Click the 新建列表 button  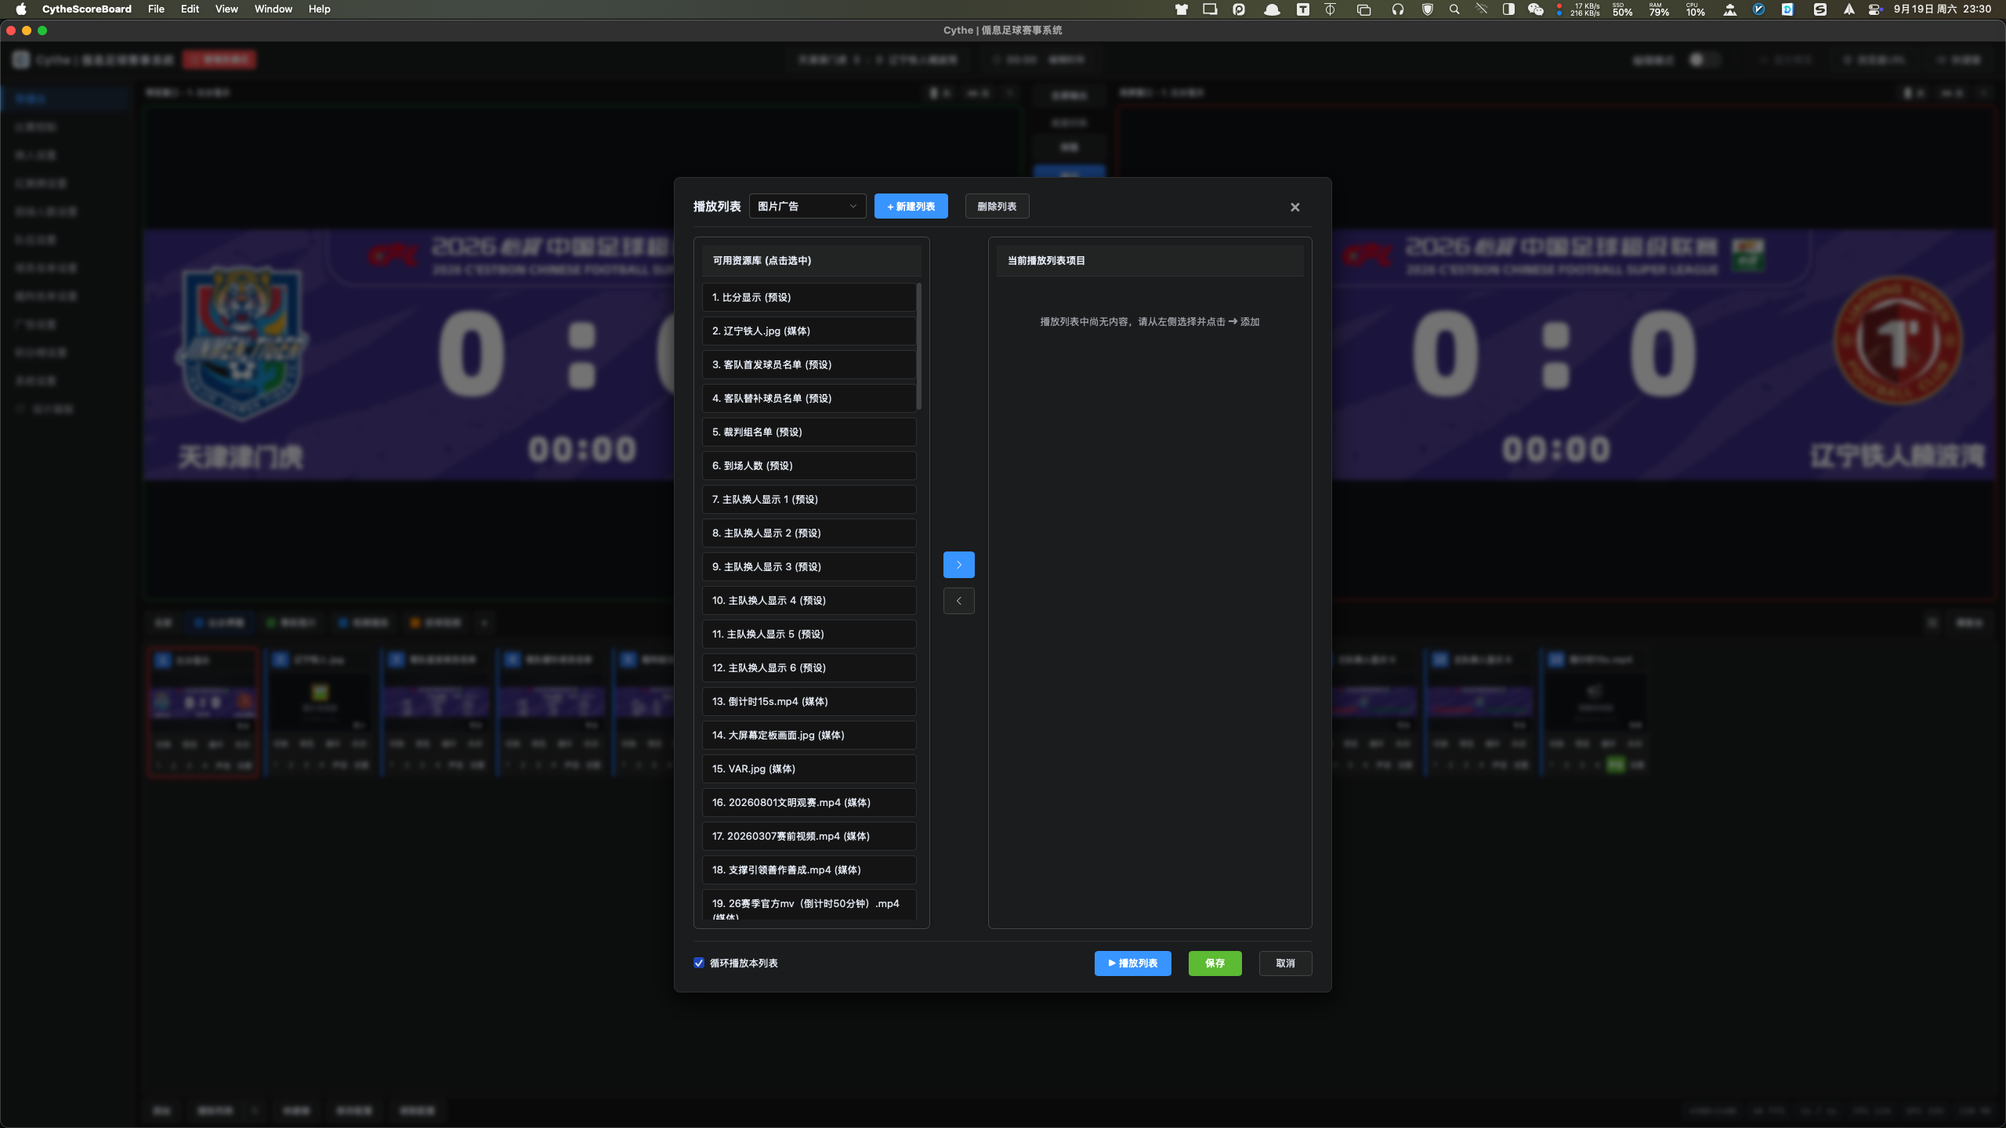911,206
